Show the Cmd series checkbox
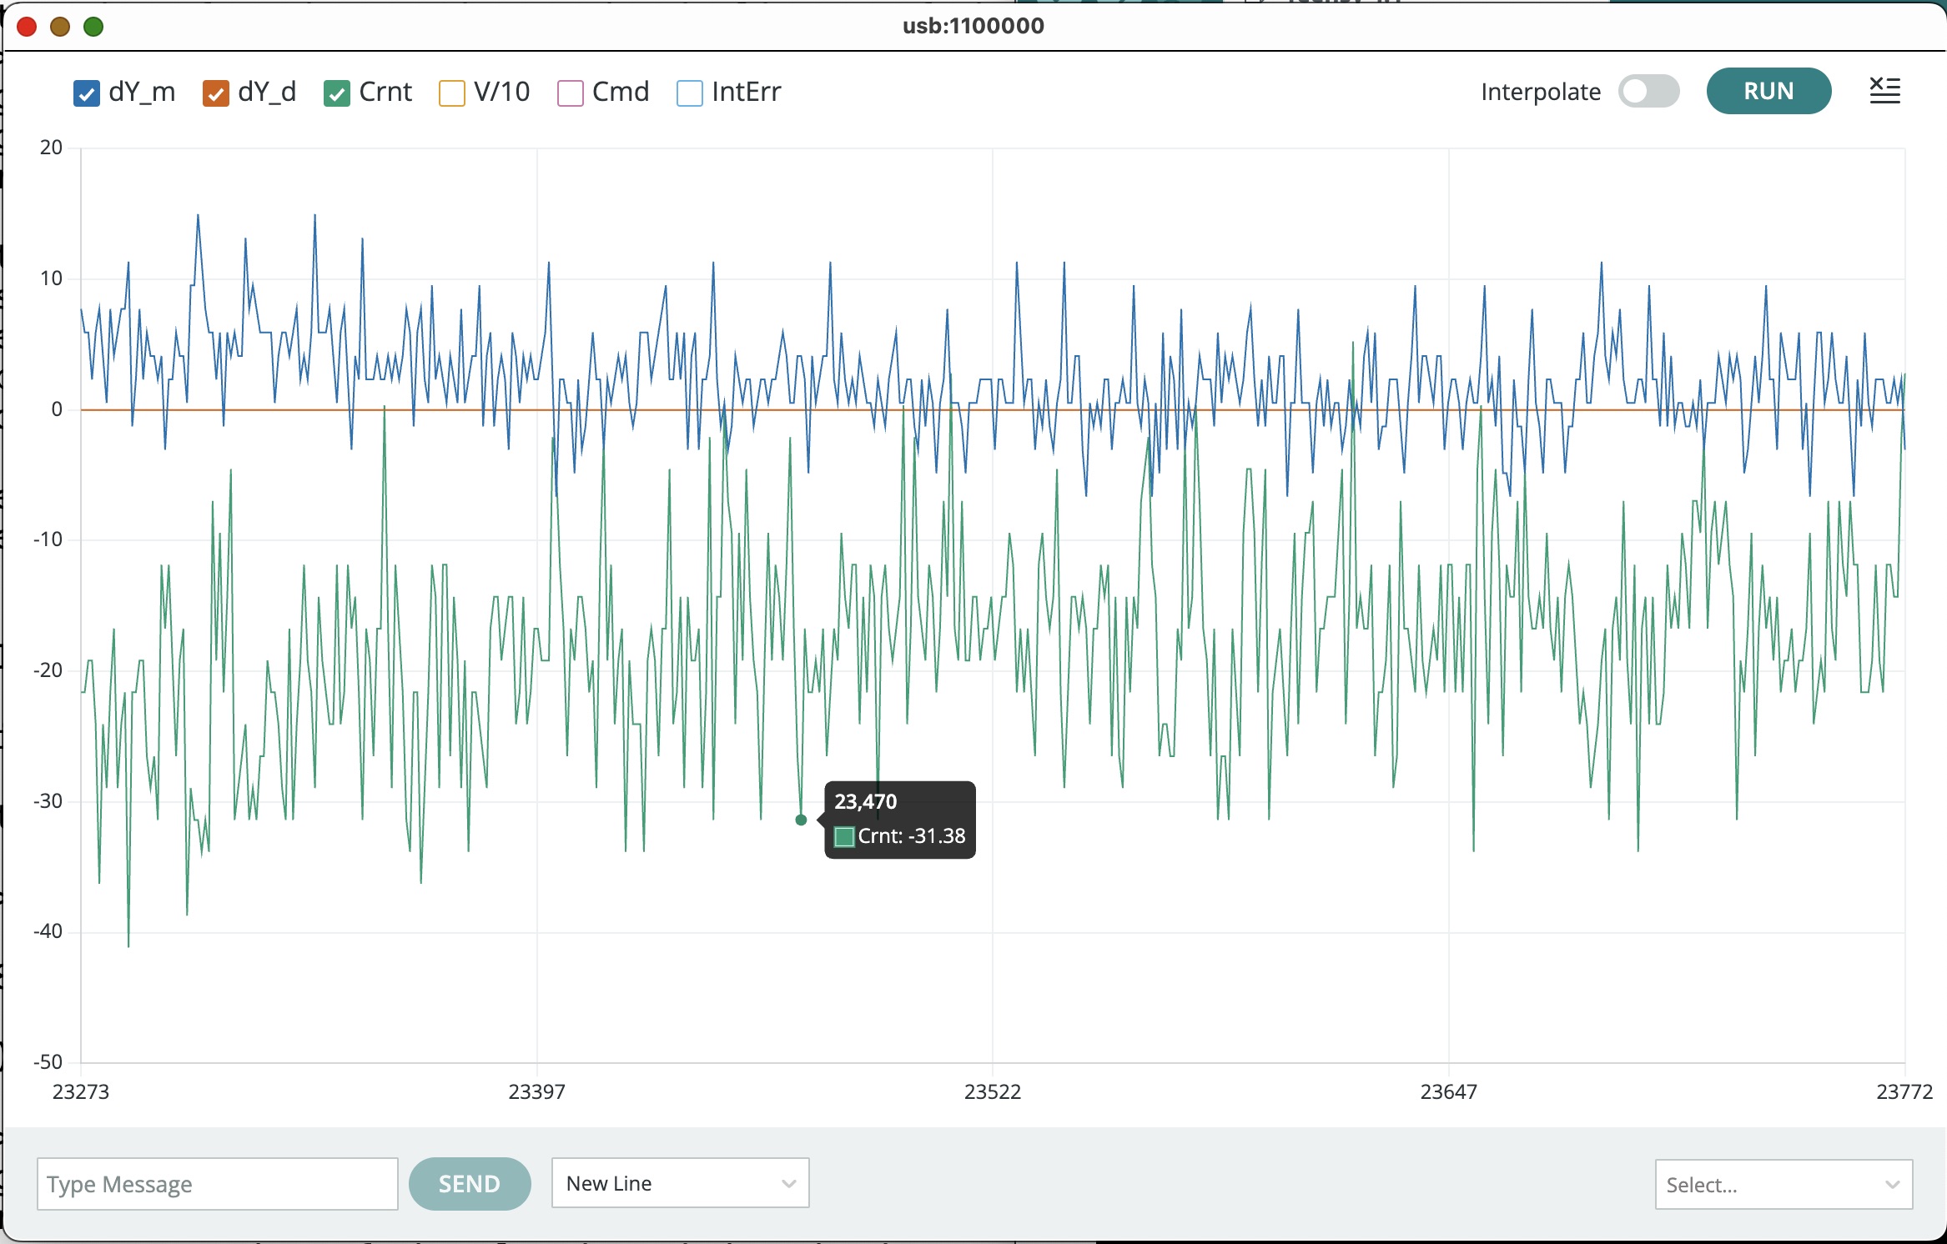 570,93
